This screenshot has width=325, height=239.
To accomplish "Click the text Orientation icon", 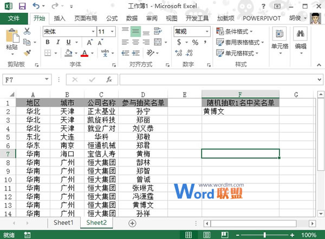I will [151, 53].
